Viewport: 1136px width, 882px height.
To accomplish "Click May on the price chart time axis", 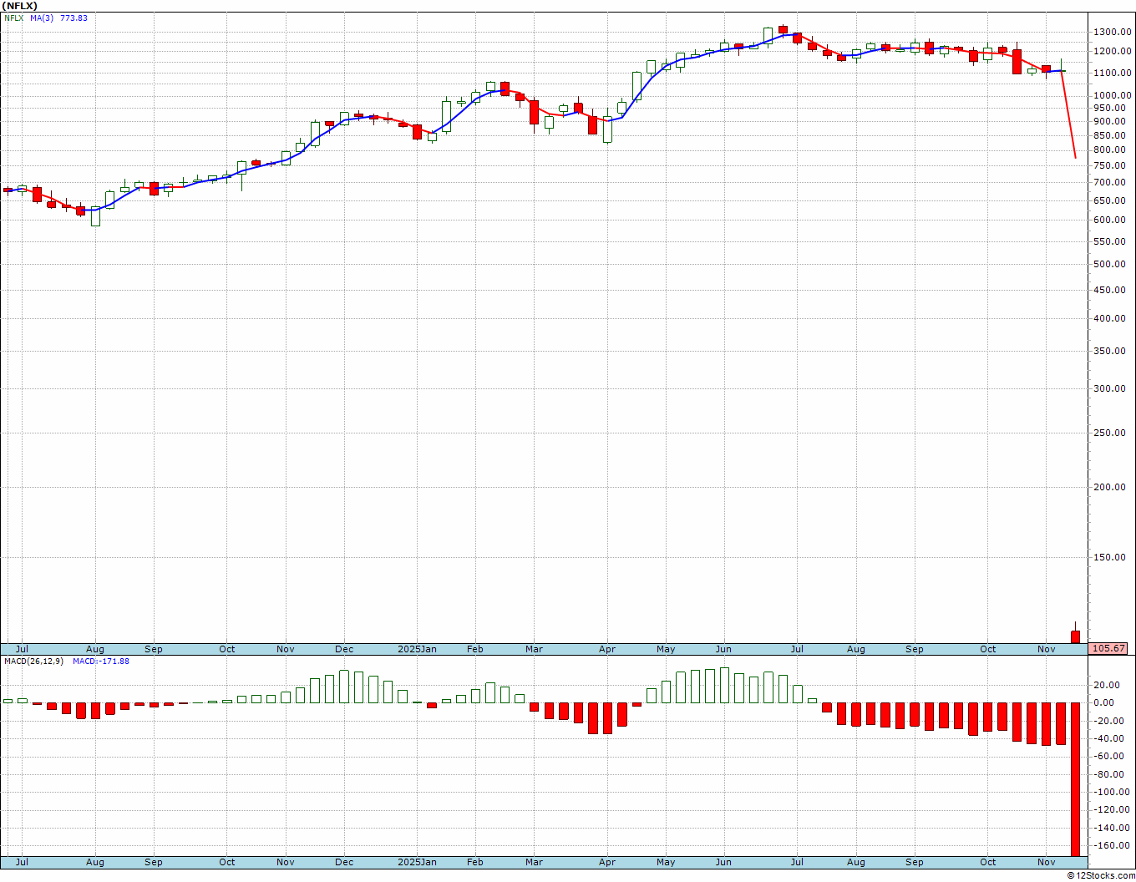I will coord(666,649).
